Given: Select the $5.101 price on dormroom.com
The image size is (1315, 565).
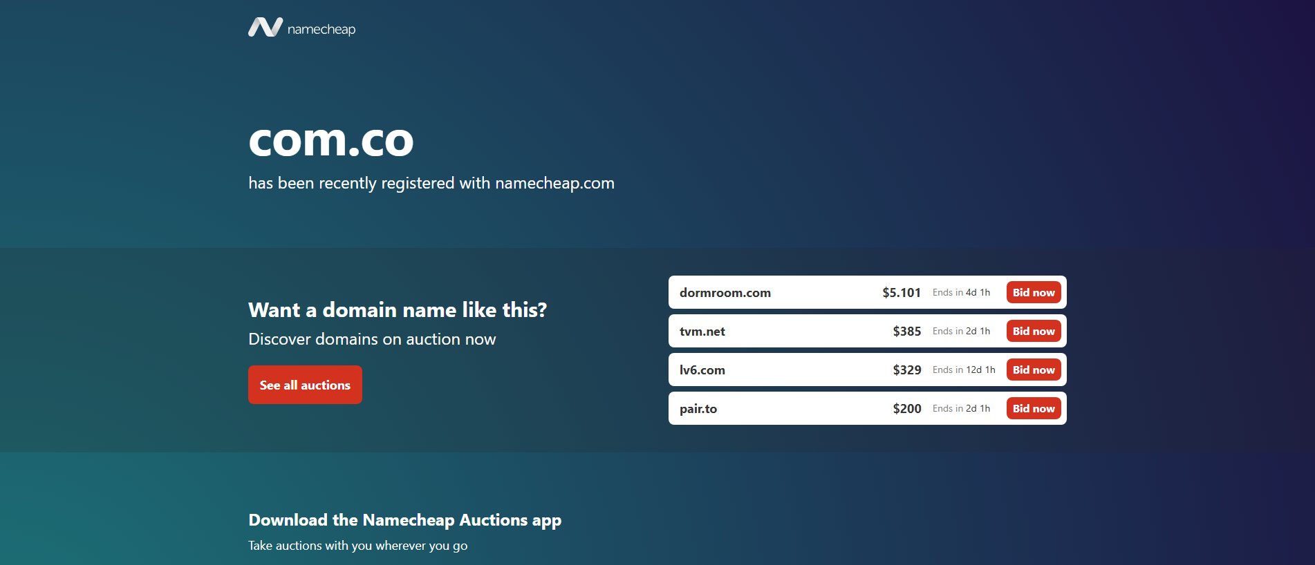Looking at the screenshot, I should pyautogui.click(x=902, y=292).
